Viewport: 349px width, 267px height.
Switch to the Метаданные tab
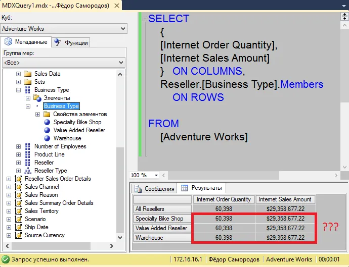(26, 42)
